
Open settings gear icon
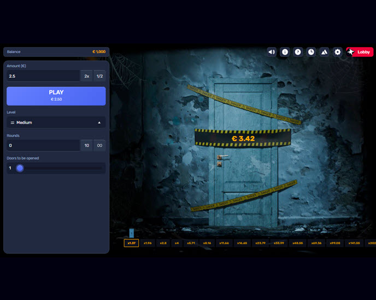pyautogui.click(x=337, y=52)
